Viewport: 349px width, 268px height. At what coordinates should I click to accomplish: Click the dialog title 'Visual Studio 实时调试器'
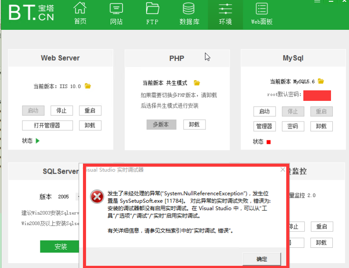[115, 170]
